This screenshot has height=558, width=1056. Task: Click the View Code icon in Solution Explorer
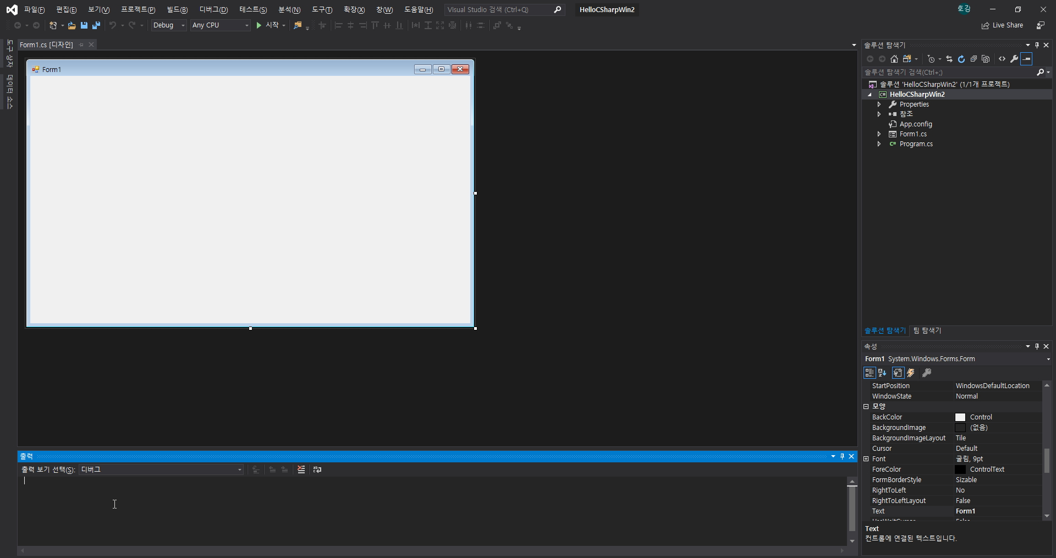click(1002, 59)
